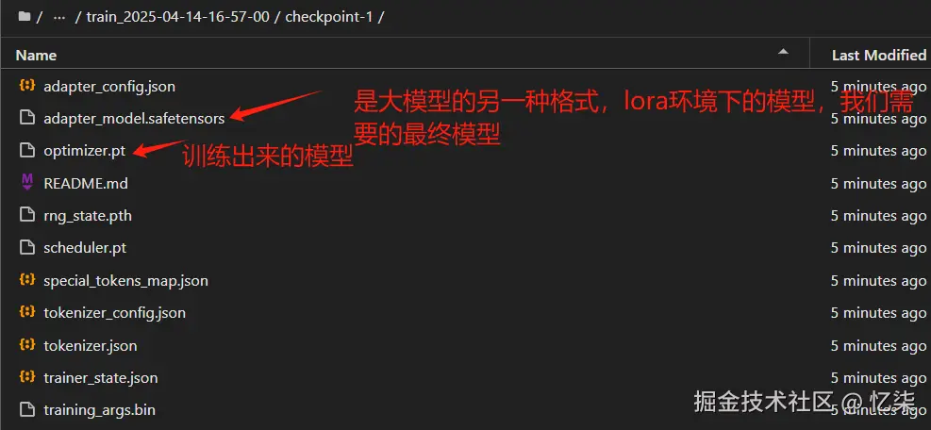Click the root folder icon in breadcrumb

pos(25,17)
